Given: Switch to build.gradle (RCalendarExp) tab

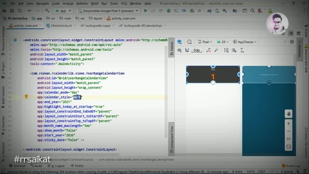Looking at the screenshot, I should [142, 26].
